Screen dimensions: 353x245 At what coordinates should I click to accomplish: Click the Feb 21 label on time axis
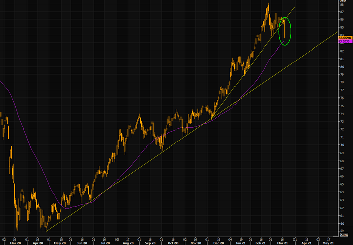coord(261,243)
